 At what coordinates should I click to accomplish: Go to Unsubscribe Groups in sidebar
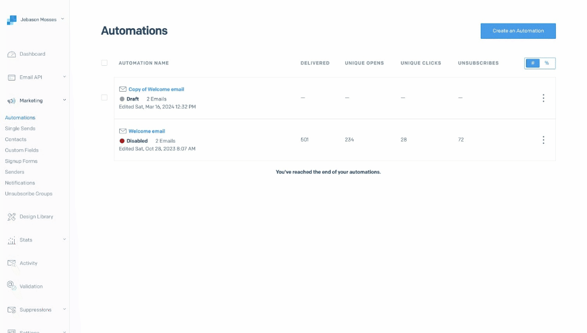coord(28,194)
